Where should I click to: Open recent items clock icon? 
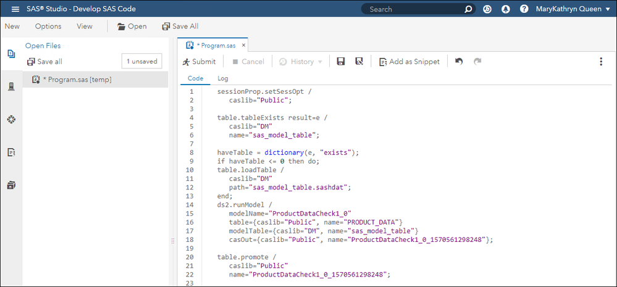[487, 9]
